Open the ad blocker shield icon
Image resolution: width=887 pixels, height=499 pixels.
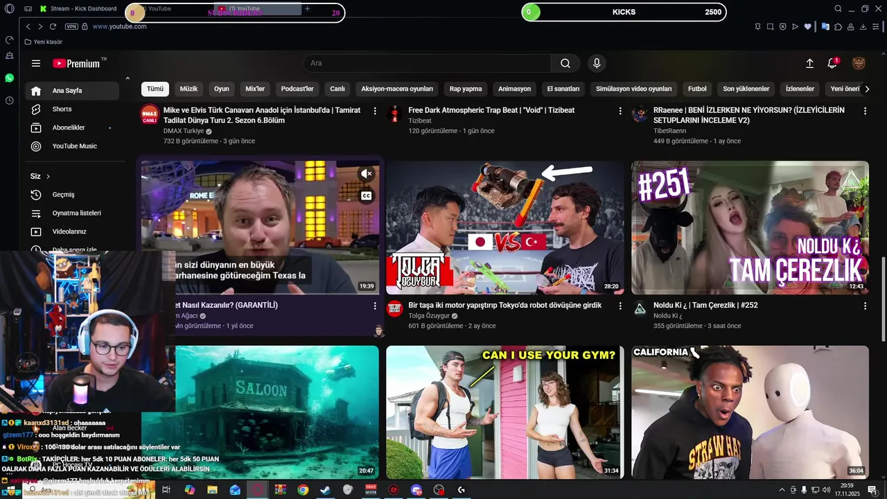(x=782, y=26)
